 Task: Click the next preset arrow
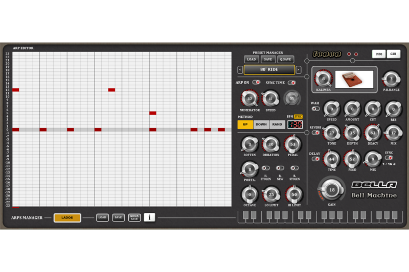[x=299, y=69]
